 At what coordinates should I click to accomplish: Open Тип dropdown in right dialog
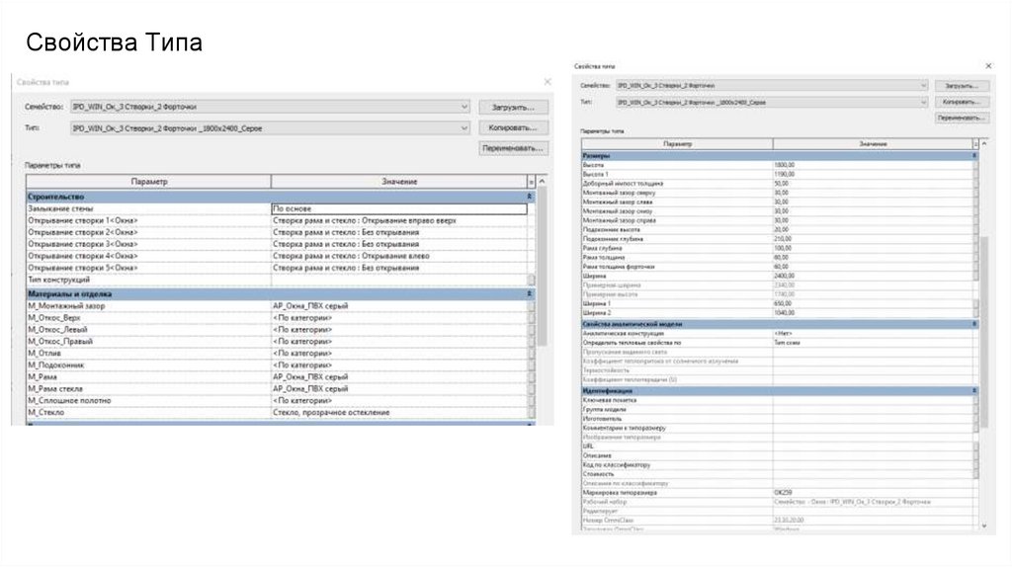(x=922, y=102)
